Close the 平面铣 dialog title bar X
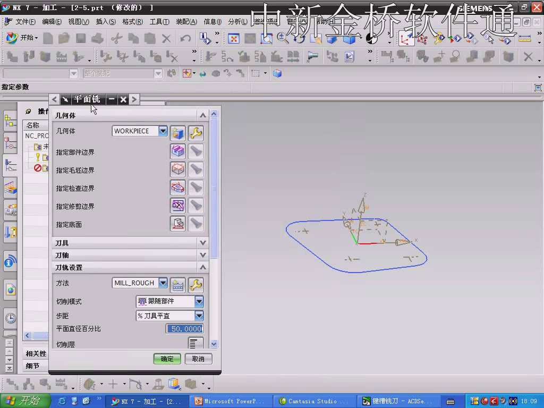The height and width of the screenshot is (408, 544). pyautogui.click(x=123, y=99)
